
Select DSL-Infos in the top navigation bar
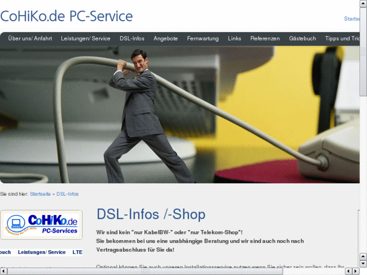(x=132, y=38)
